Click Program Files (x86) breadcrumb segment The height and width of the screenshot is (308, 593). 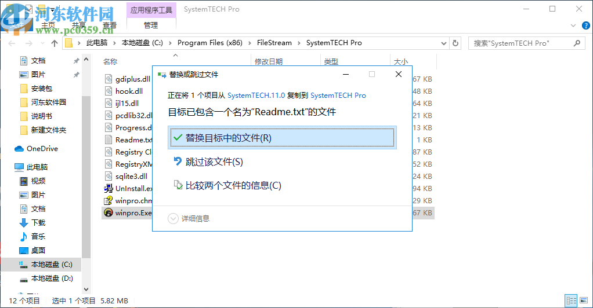coord(210,43)
